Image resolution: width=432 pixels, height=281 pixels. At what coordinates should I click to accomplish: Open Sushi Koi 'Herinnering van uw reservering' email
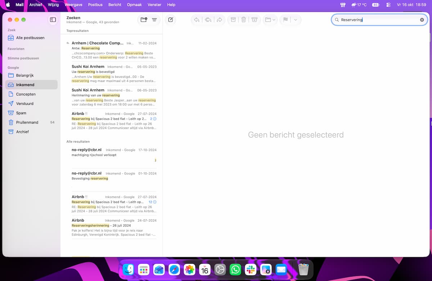coord(112,97)
